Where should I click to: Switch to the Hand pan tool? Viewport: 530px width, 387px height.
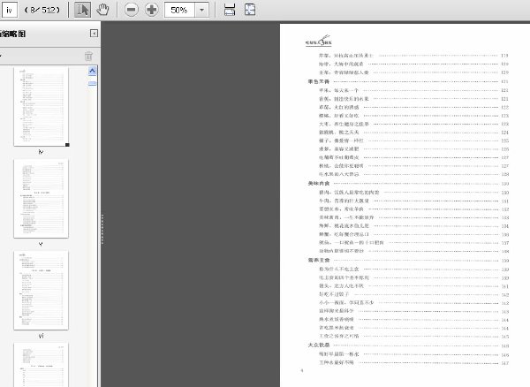[x=102, y=10]
